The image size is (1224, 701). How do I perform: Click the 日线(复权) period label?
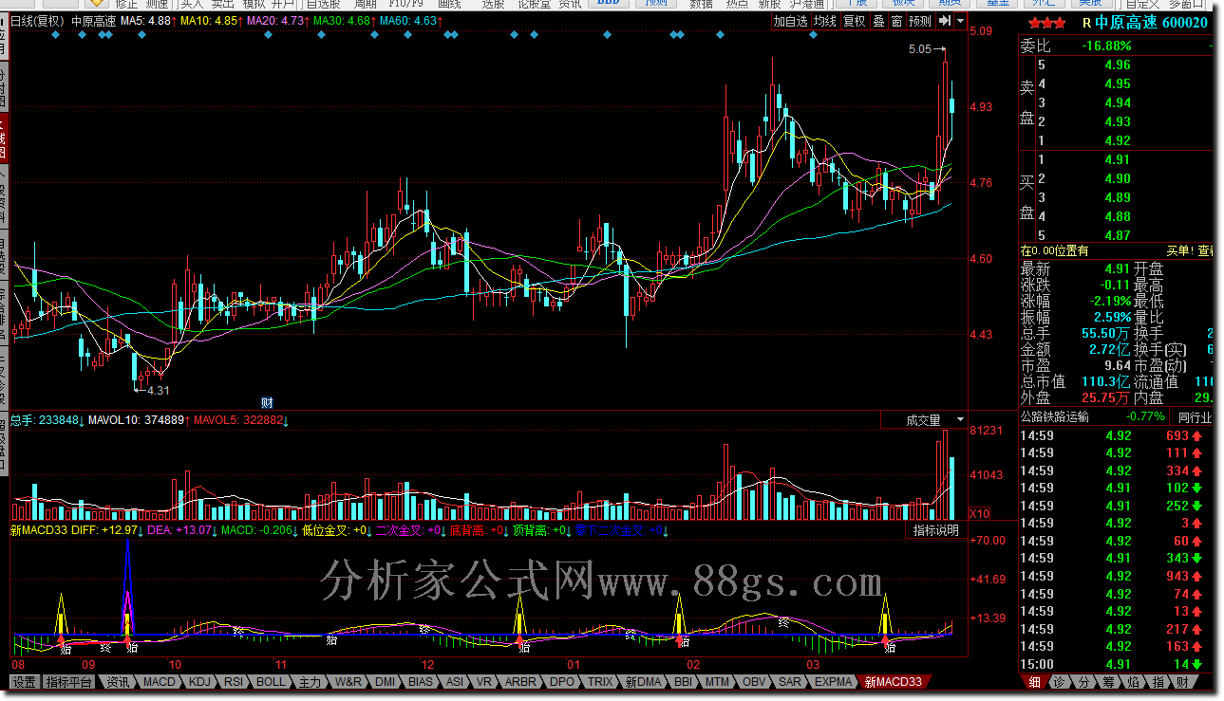[38, 20]
